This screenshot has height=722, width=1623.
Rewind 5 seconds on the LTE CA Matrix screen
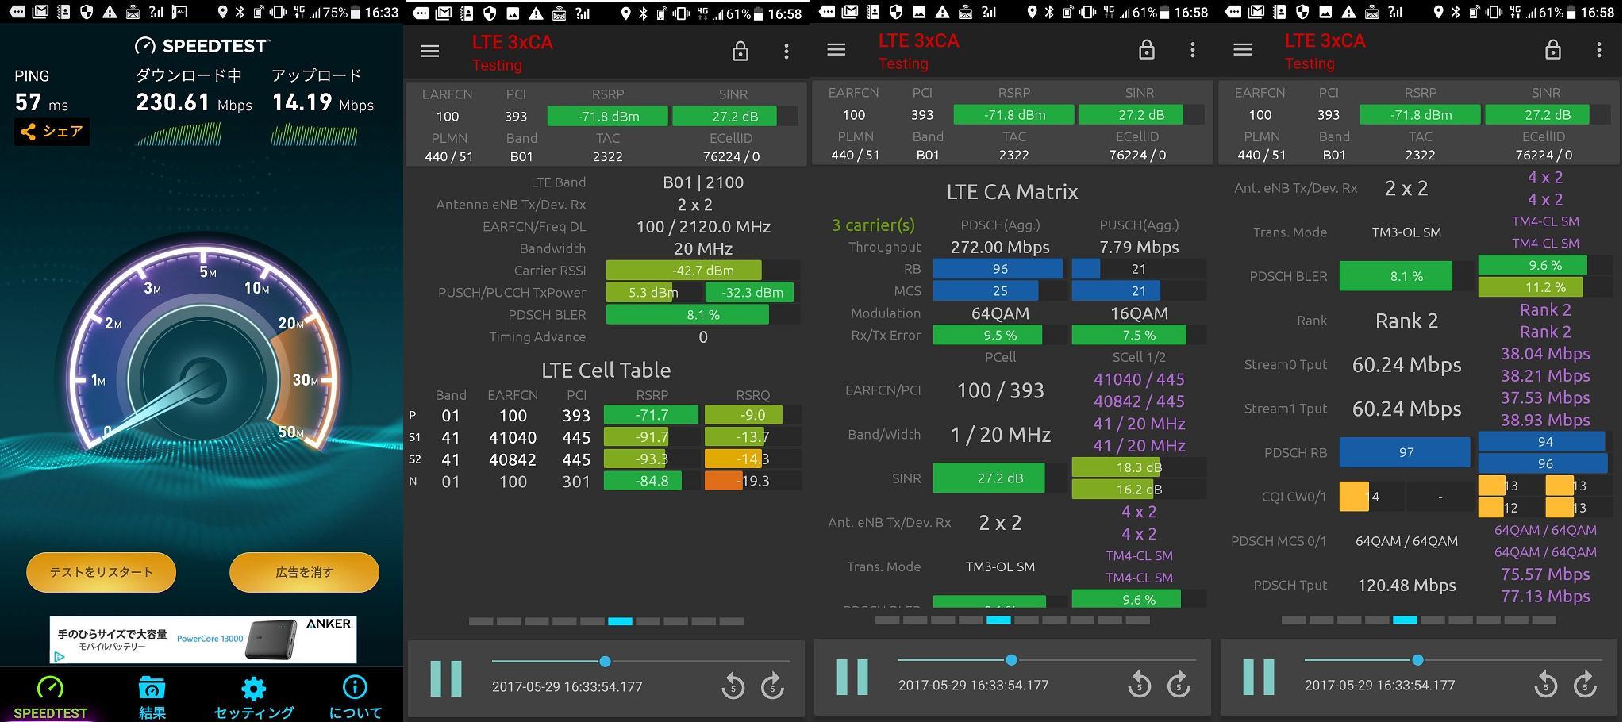point(1140,683)
